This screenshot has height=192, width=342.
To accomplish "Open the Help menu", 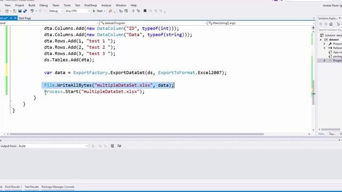I will click(x=134, y=5).
